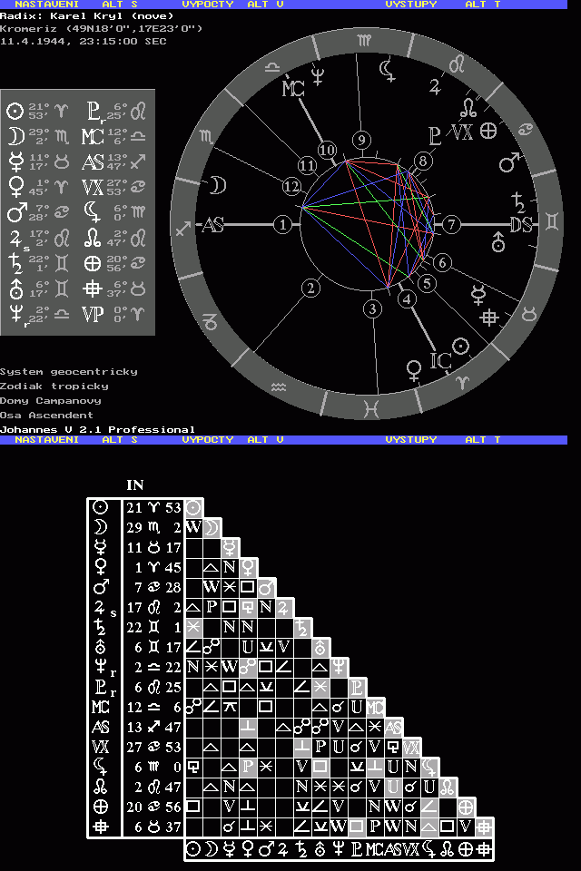Click the MC midheaven label on the wheel
Viewport: 581px width, 871px height.
coord(292,88)
